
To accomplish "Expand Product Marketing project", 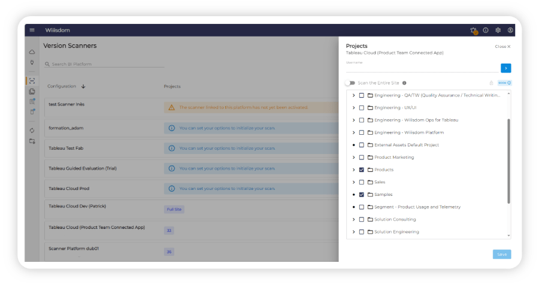I will tap(354, 158).
